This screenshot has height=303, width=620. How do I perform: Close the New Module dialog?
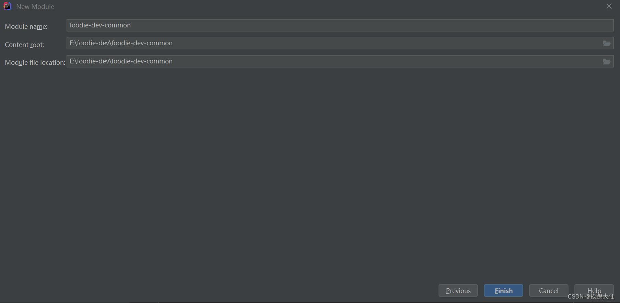(609, 6)
